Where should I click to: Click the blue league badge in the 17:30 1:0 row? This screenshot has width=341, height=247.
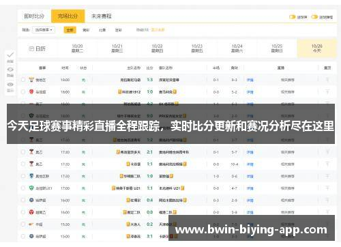coord(31,176)
